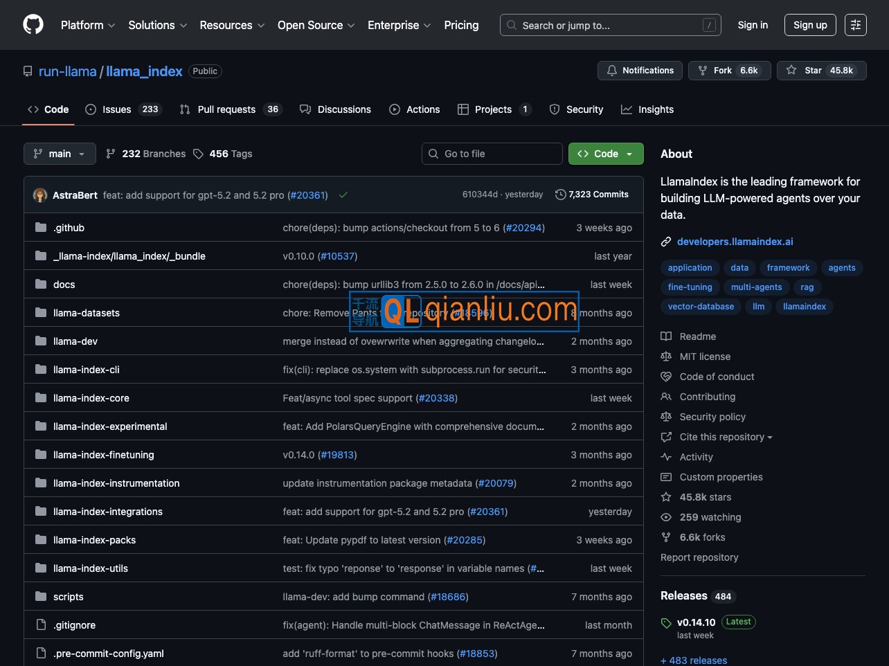The height and width of the screenshot is (666, 889).
Task: Expand the main branch dropdown
Action: click(x=59, y=154)
